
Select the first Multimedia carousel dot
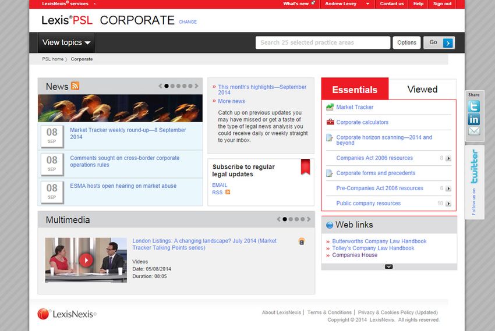[285, 219]
